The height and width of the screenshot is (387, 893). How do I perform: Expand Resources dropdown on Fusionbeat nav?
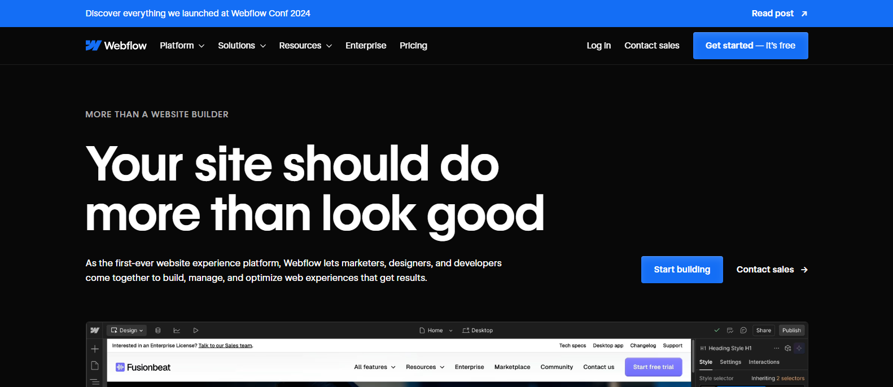pos(425,367)
